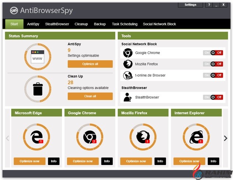Click the '28' cleaning options count

click(x=71, y=82)
